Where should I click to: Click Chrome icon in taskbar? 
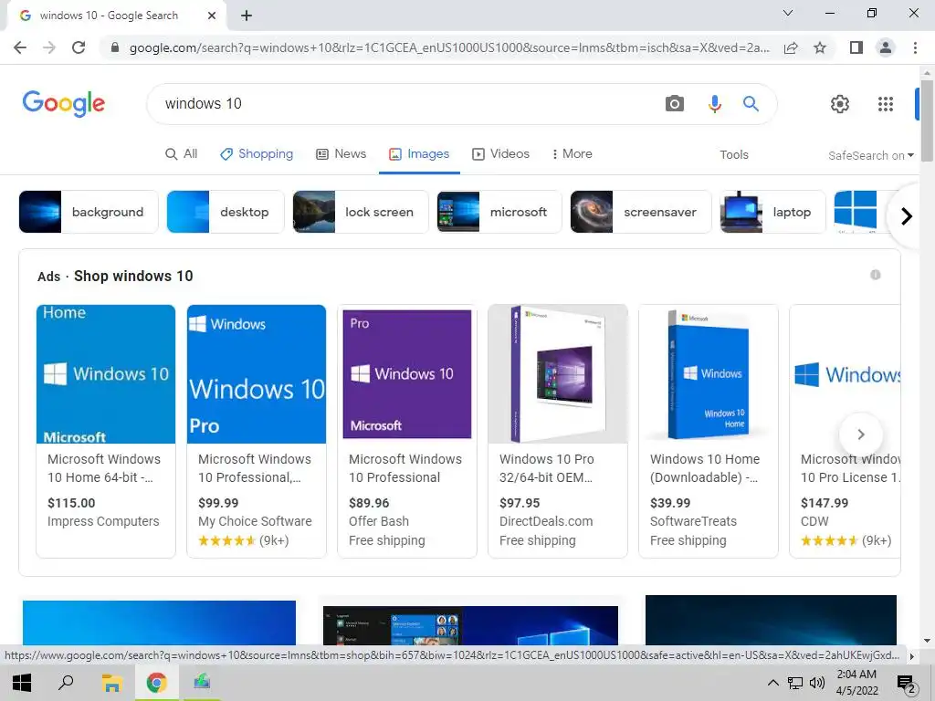157,683
